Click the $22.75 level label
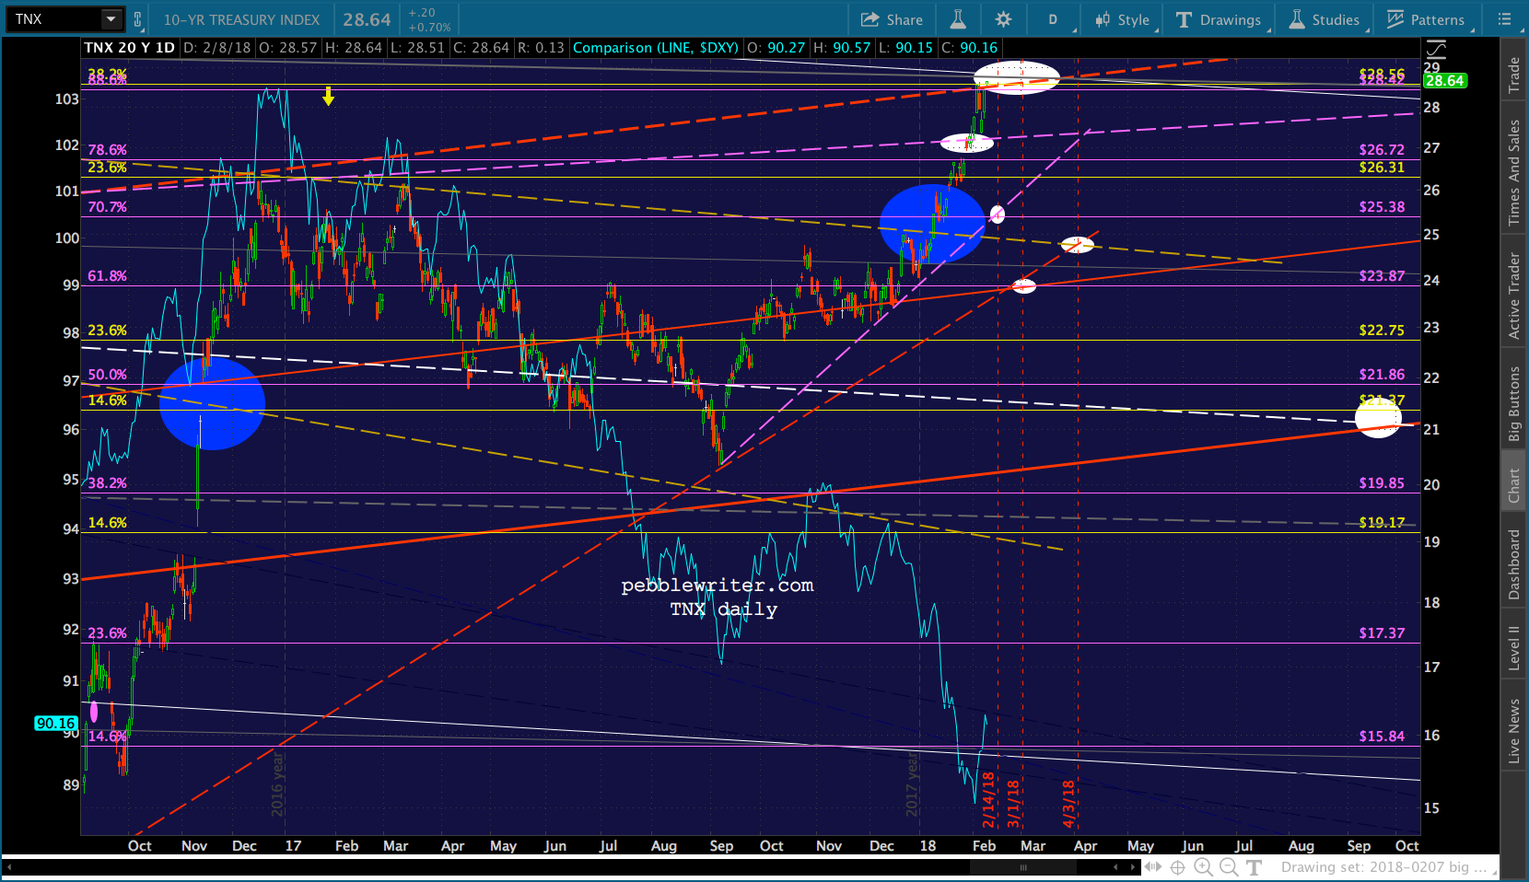The image size is (1529, 882). coord(1382,330)
